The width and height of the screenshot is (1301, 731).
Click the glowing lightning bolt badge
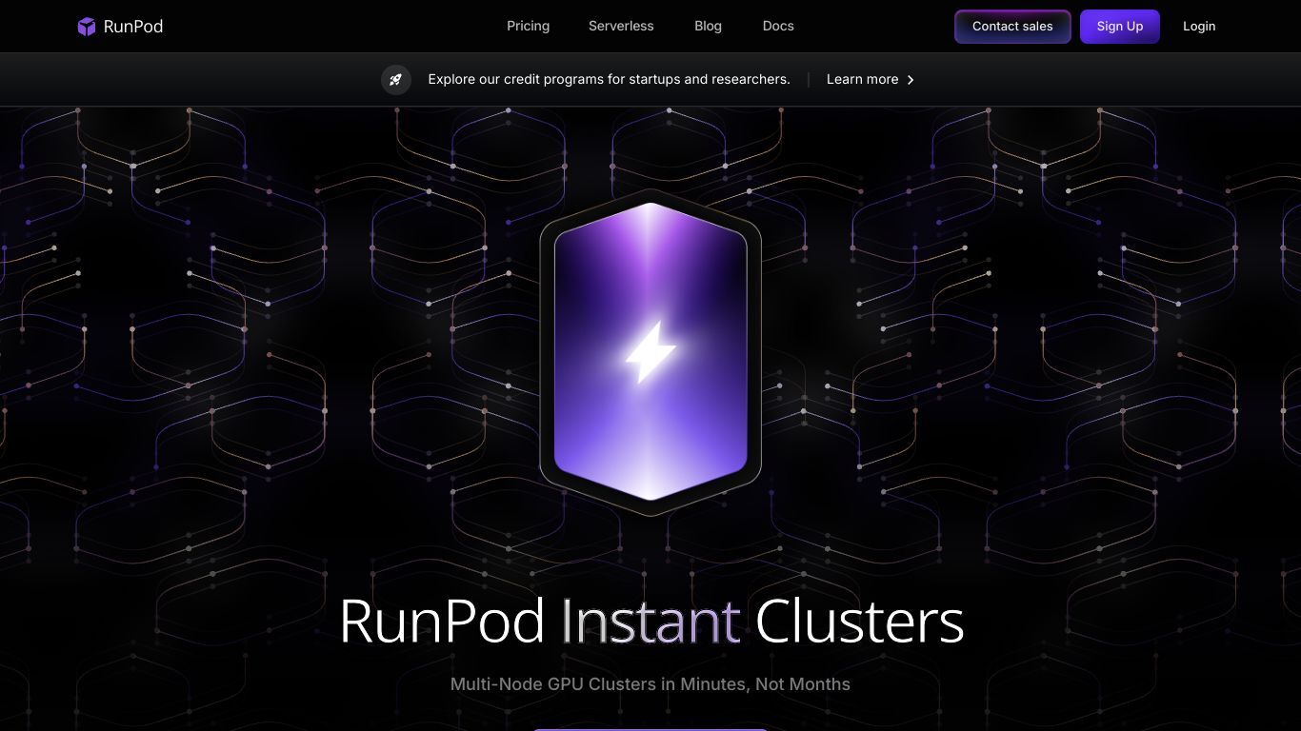[650, 352]
